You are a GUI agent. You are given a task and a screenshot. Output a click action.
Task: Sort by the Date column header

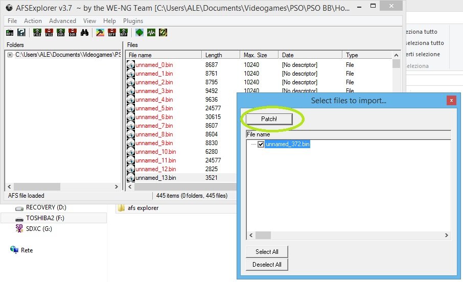[x=310, y=55]
